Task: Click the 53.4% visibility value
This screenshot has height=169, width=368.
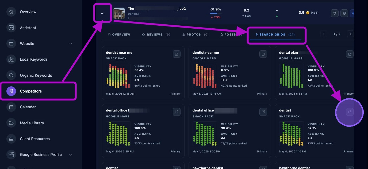Action: pos(139,70)
